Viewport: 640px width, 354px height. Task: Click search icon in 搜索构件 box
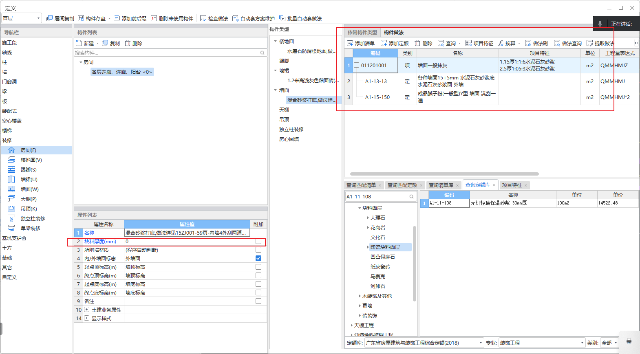262,53
